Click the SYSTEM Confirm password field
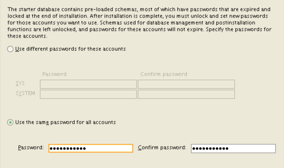The image size is (284, 168). (x=186, y=94)
